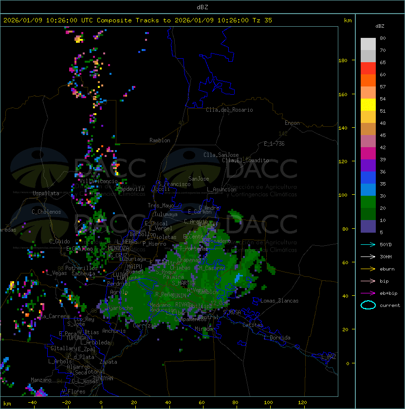Click the JUNIN map label
The image size is (405, 409).
coord(179,295)
